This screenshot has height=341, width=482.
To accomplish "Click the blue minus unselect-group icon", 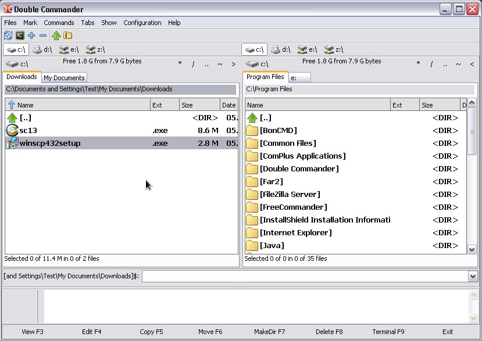I will coord(43,35).
